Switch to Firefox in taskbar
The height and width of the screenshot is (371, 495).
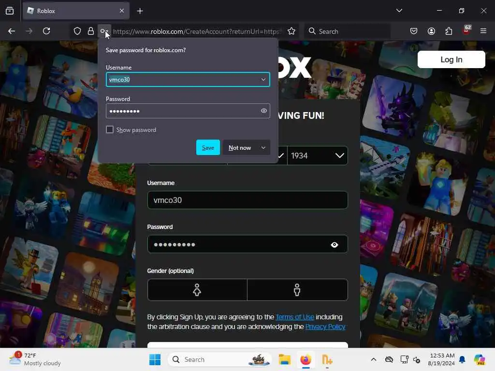(306, 359)
